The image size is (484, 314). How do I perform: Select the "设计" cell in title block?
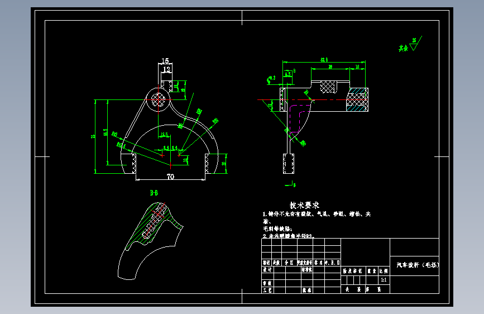(x=267, y=269)
